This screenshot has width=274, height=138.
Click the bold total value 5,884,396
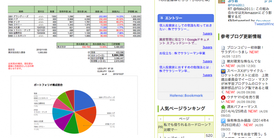click(118, 55)
